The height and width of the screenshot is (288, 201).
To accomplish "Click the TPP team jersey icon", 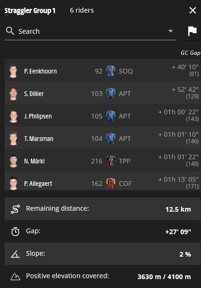I will (111, 161).
